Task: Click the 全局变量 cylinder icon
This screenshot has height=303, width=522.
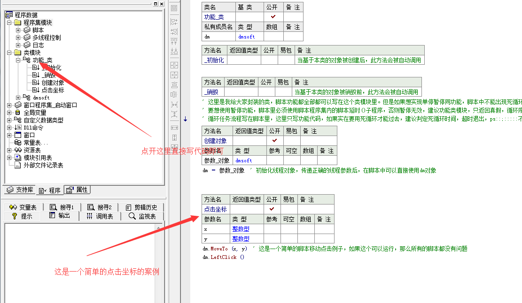Action: coord(18,113)
